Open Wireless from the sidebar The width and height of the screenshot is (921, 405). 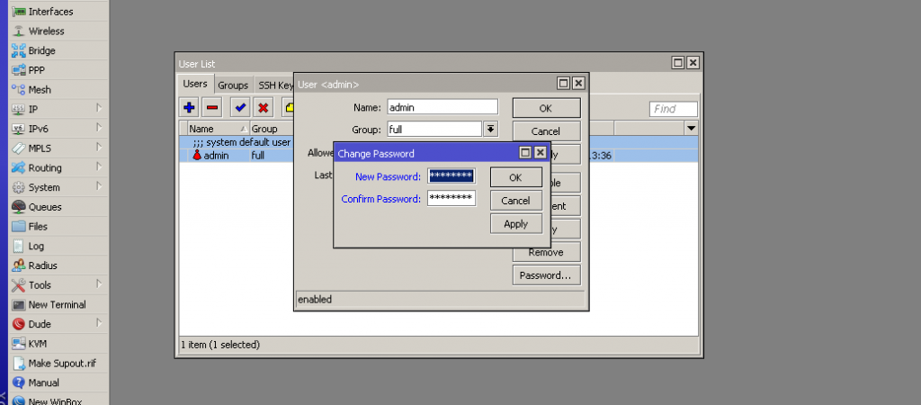[46, 31]
